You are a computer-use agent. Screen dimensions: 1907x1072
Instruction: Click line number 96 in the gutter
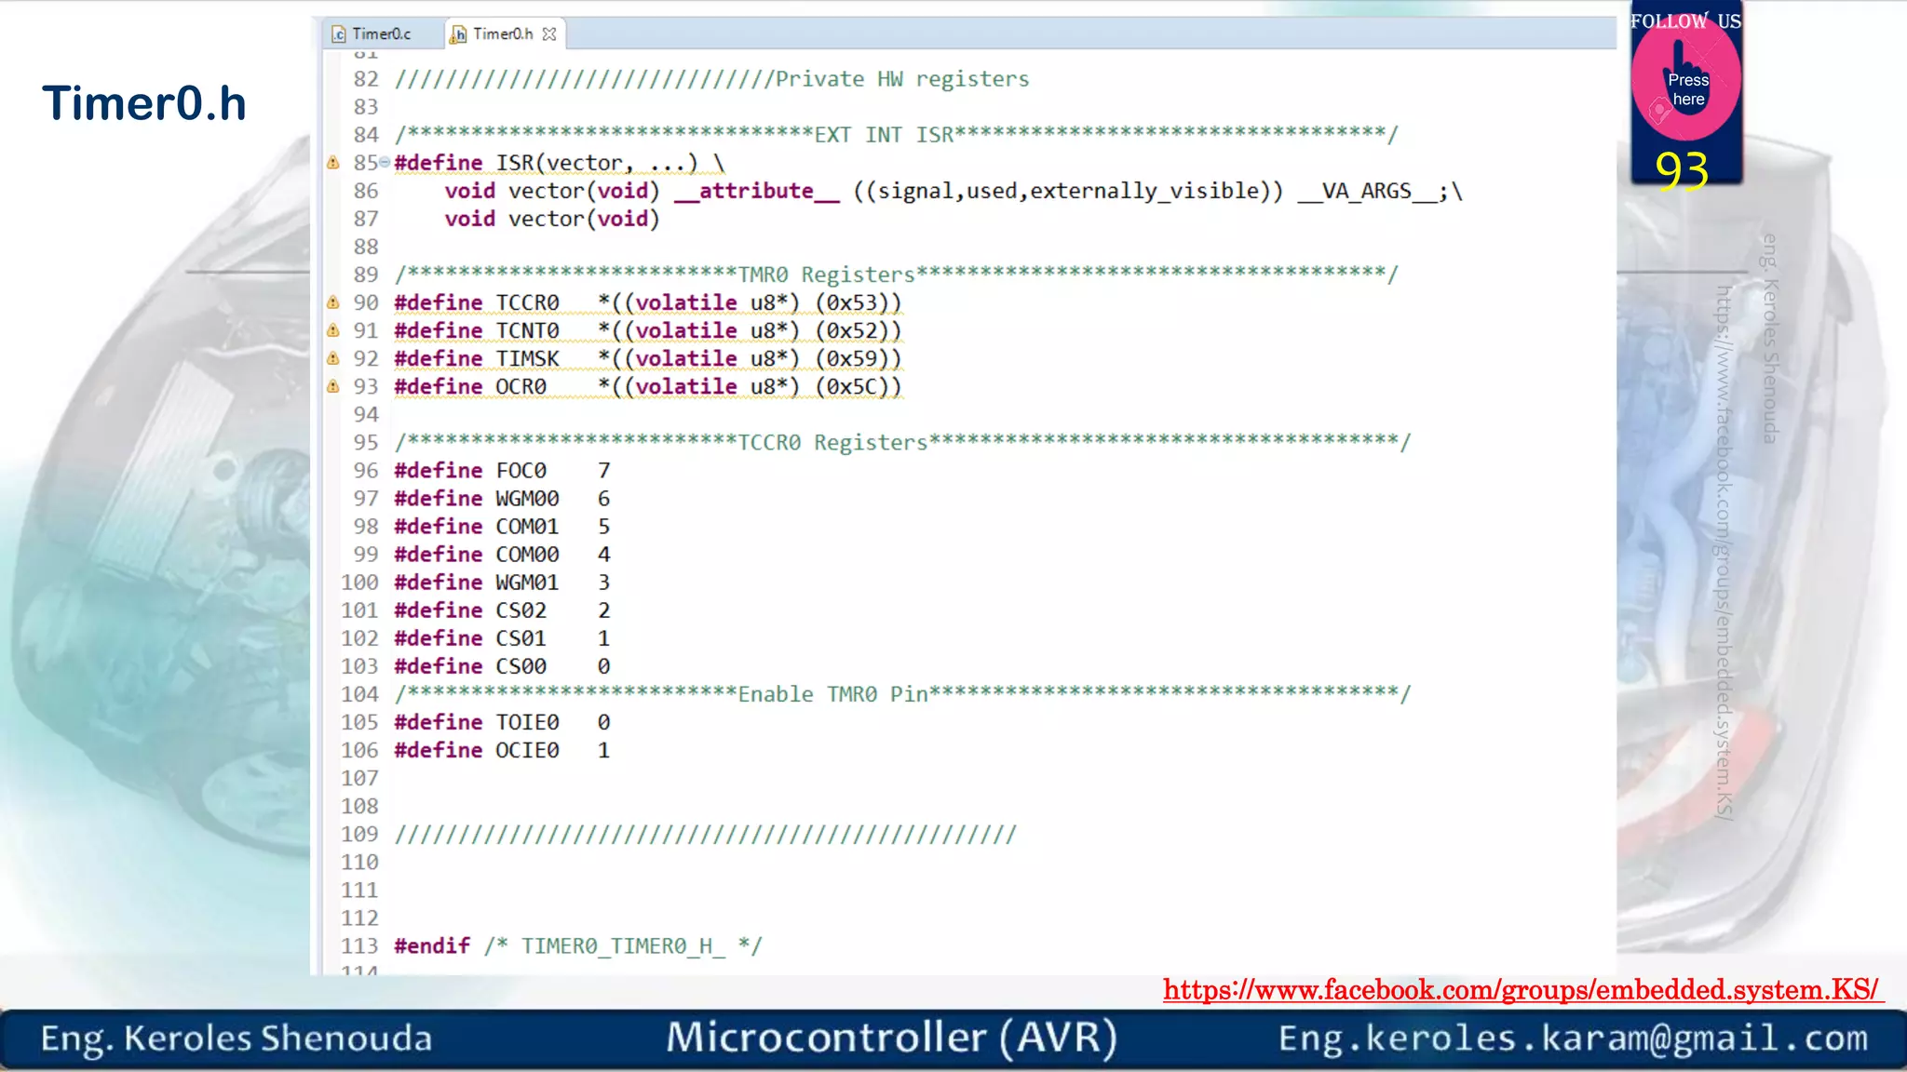pos(365,471)
